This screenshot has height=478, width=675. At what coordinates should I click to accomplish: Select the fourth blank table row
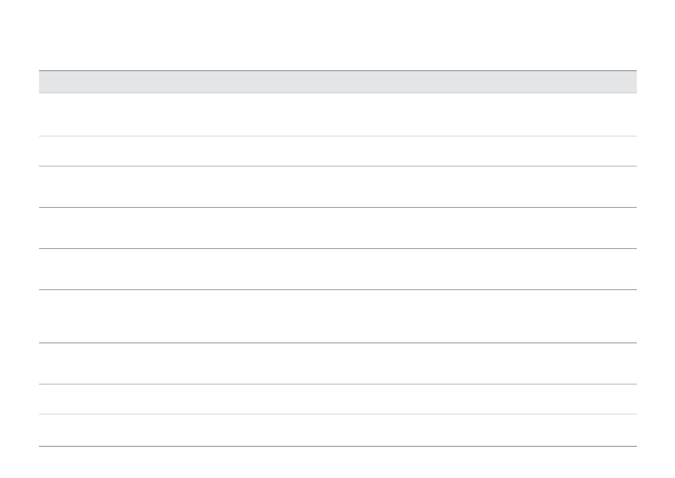pos(337,228)
